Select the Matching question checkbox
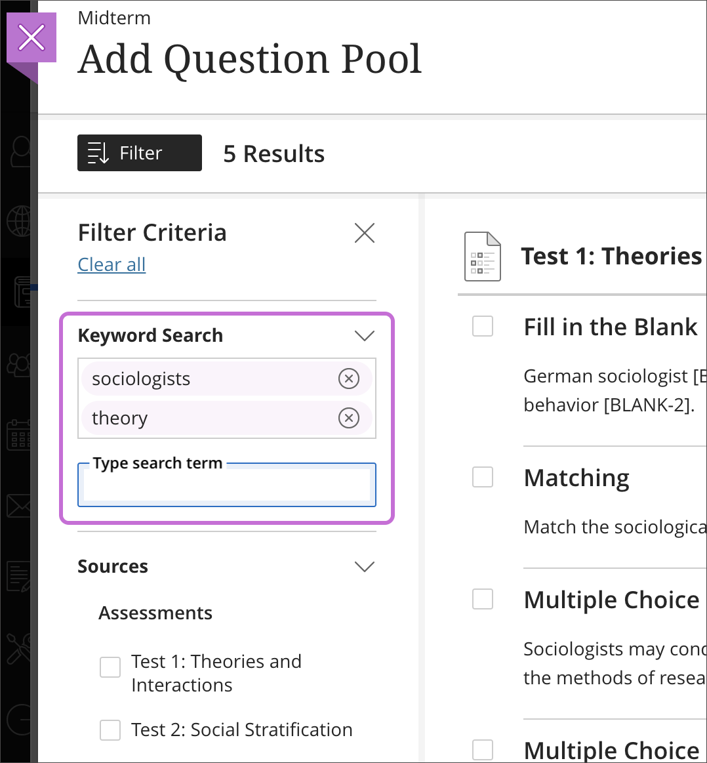The height and width of the screenshot is (763, 707). click(x=483, y=477)
